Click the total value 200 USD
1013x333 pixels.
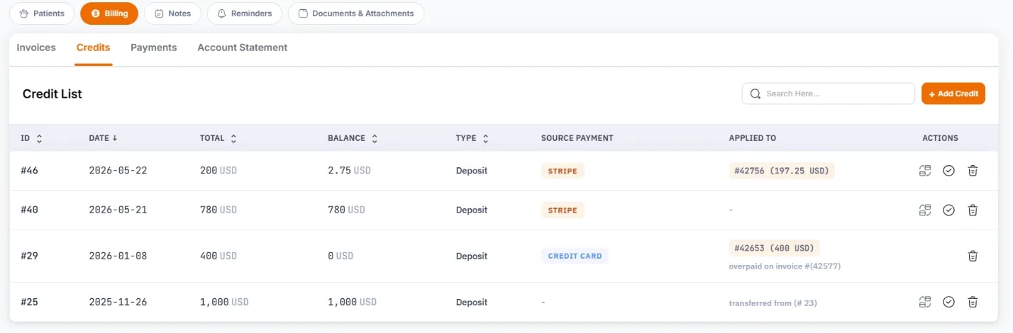pos(218,171)
